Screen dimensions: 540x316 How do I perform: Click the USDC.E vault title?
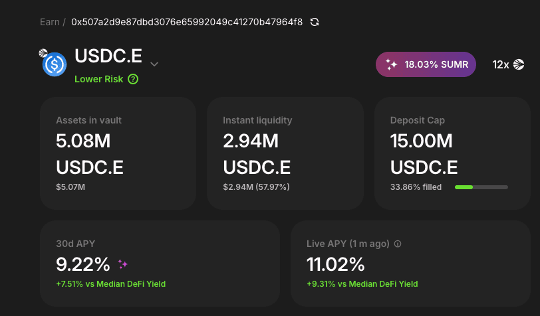[x=108, y=57]
